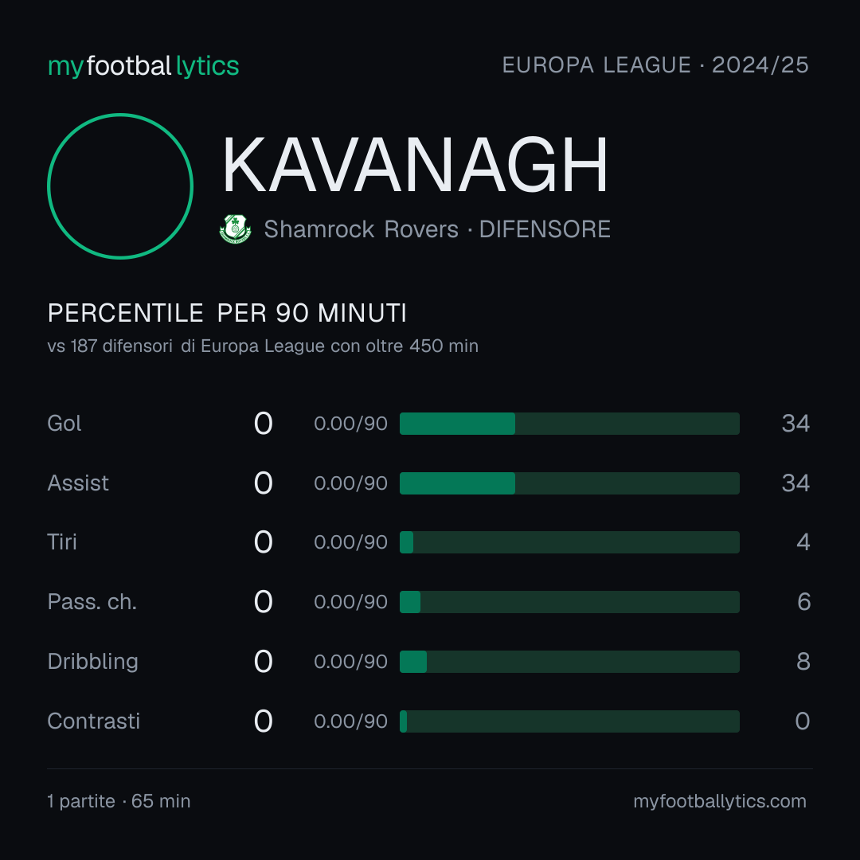Viewport: 860px width, 860px height.
Task: Click the 1 partite 65 min footer text
Action: [119, 801]
